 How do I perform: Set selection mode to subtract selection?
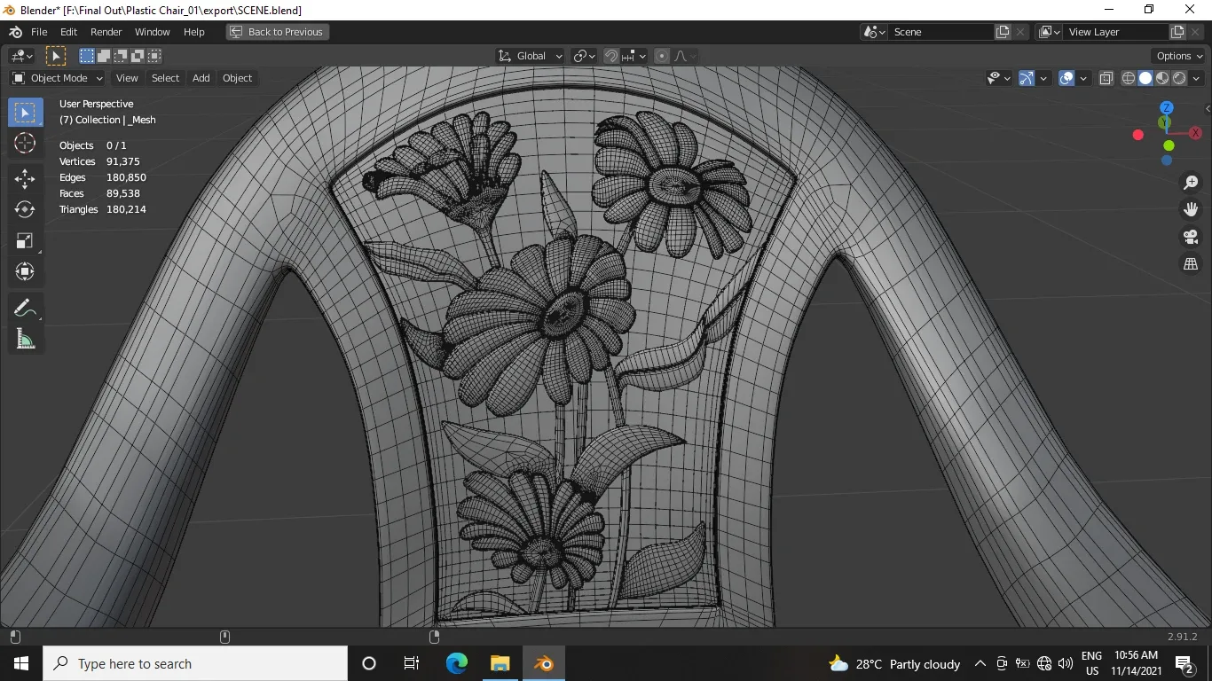(121, 56)
